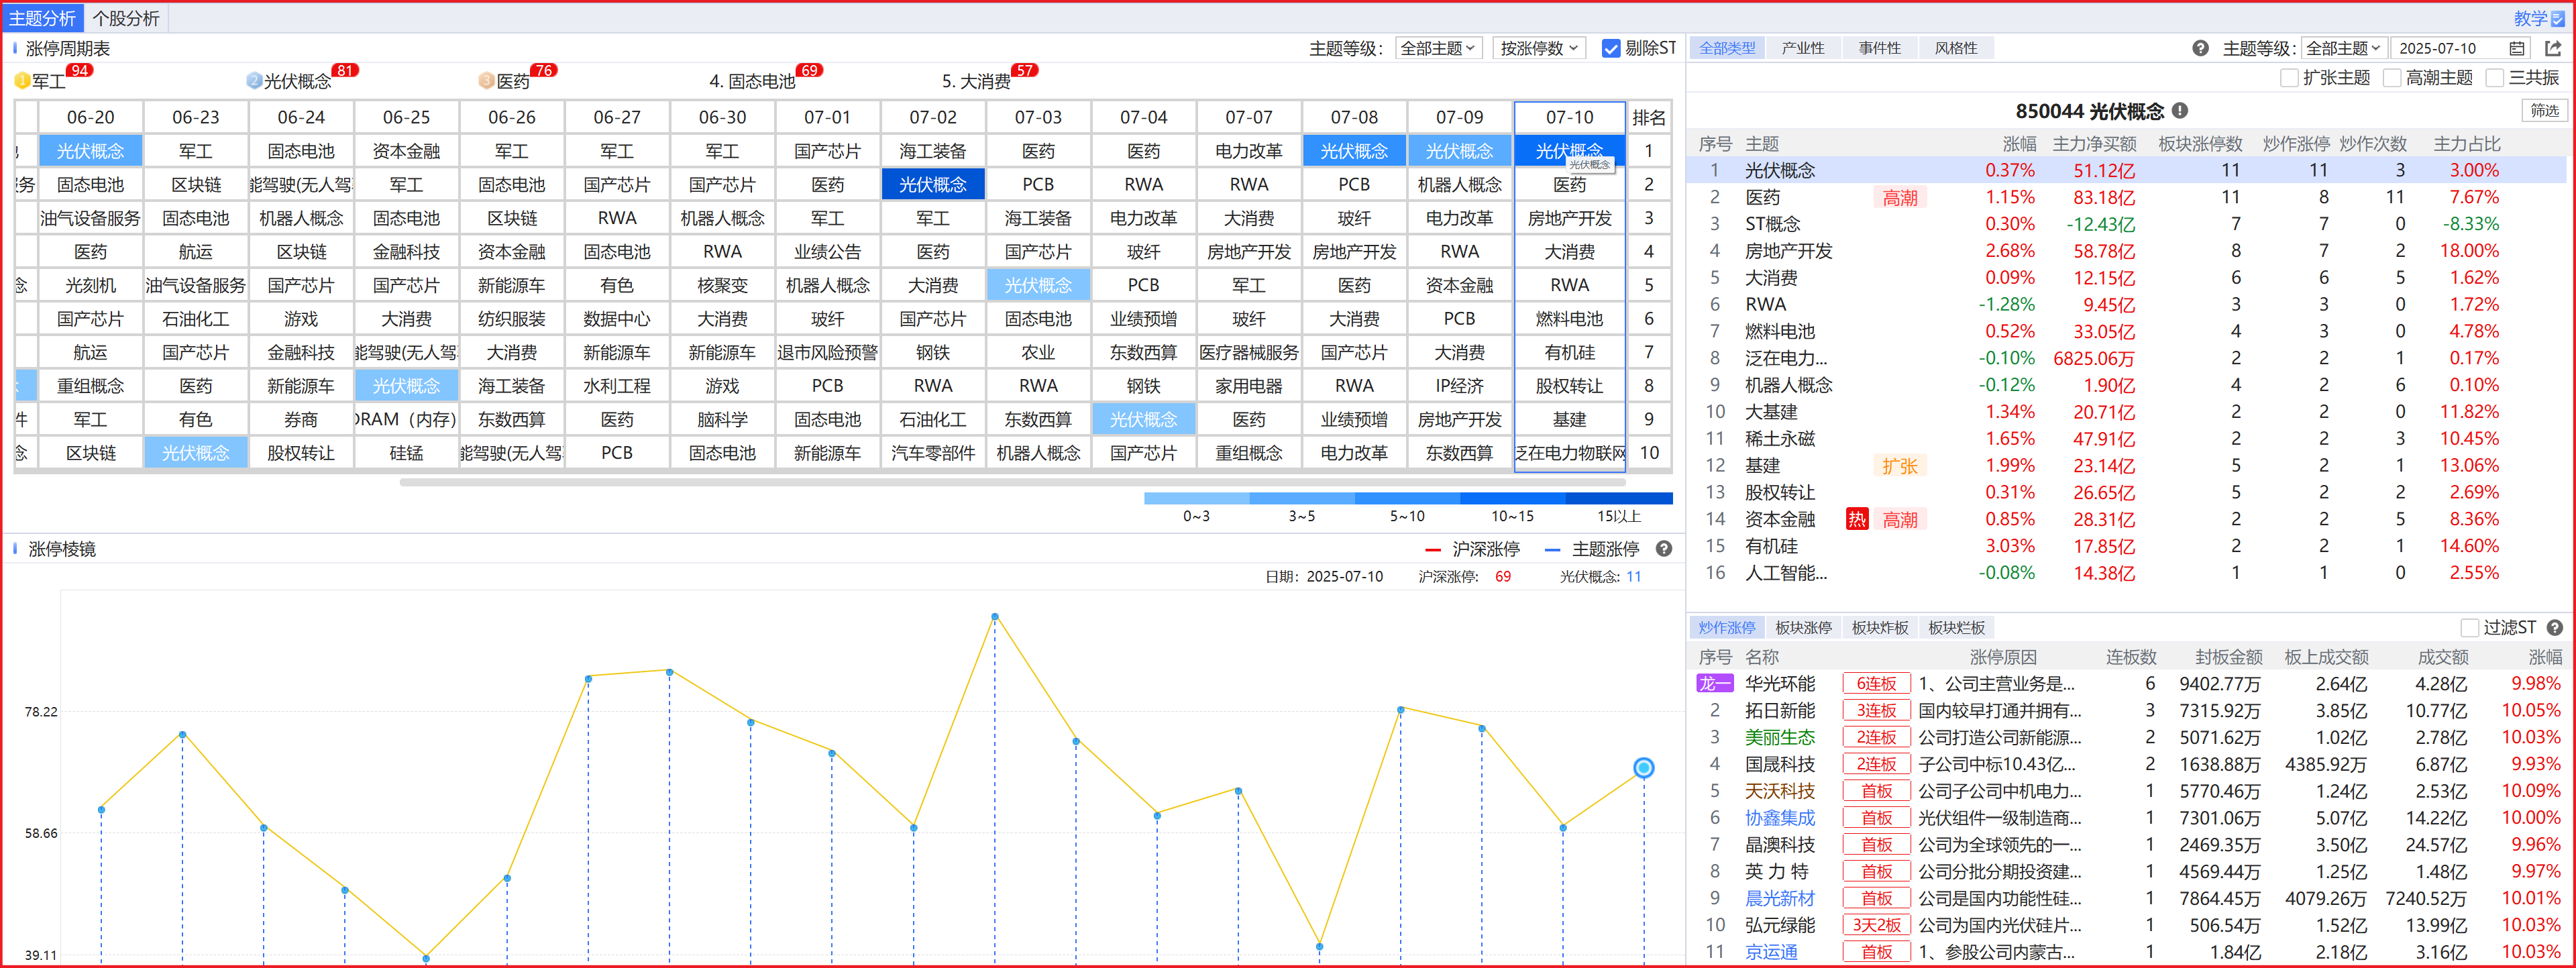Enable the 高潮主题 checkbox
This screenshot has width=2576, height=968.
tap(2393, 77)
